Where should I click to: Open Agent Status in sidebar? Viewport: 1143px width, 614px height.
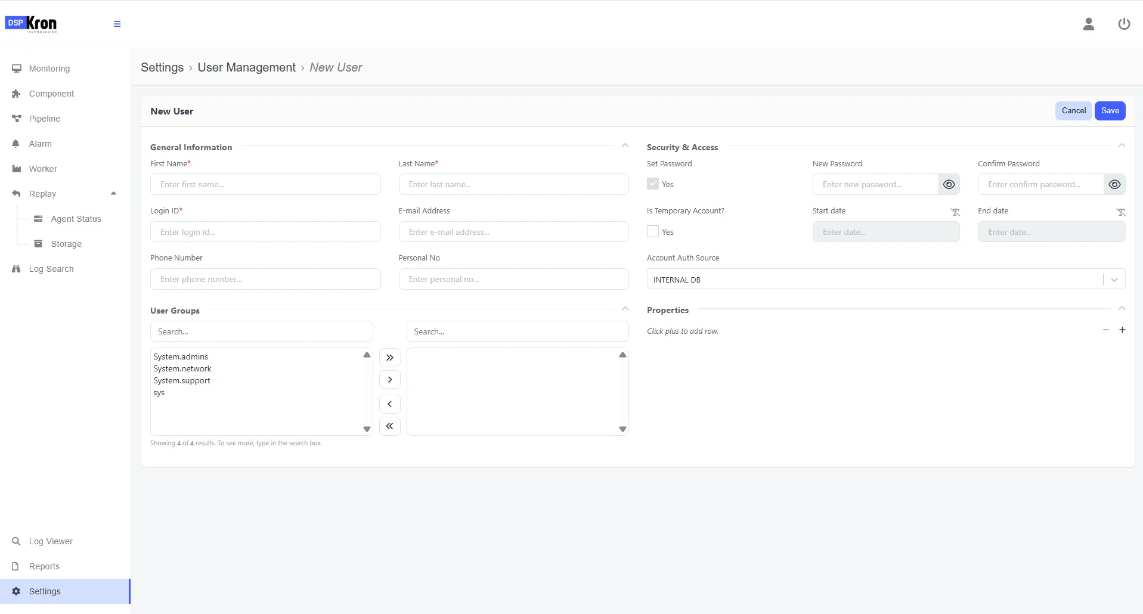(76, 219)
